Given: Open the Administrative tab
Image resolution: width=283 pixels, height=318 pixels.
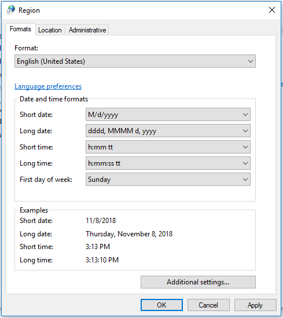Looking at the screenshot, I should [x=87, y=30].
